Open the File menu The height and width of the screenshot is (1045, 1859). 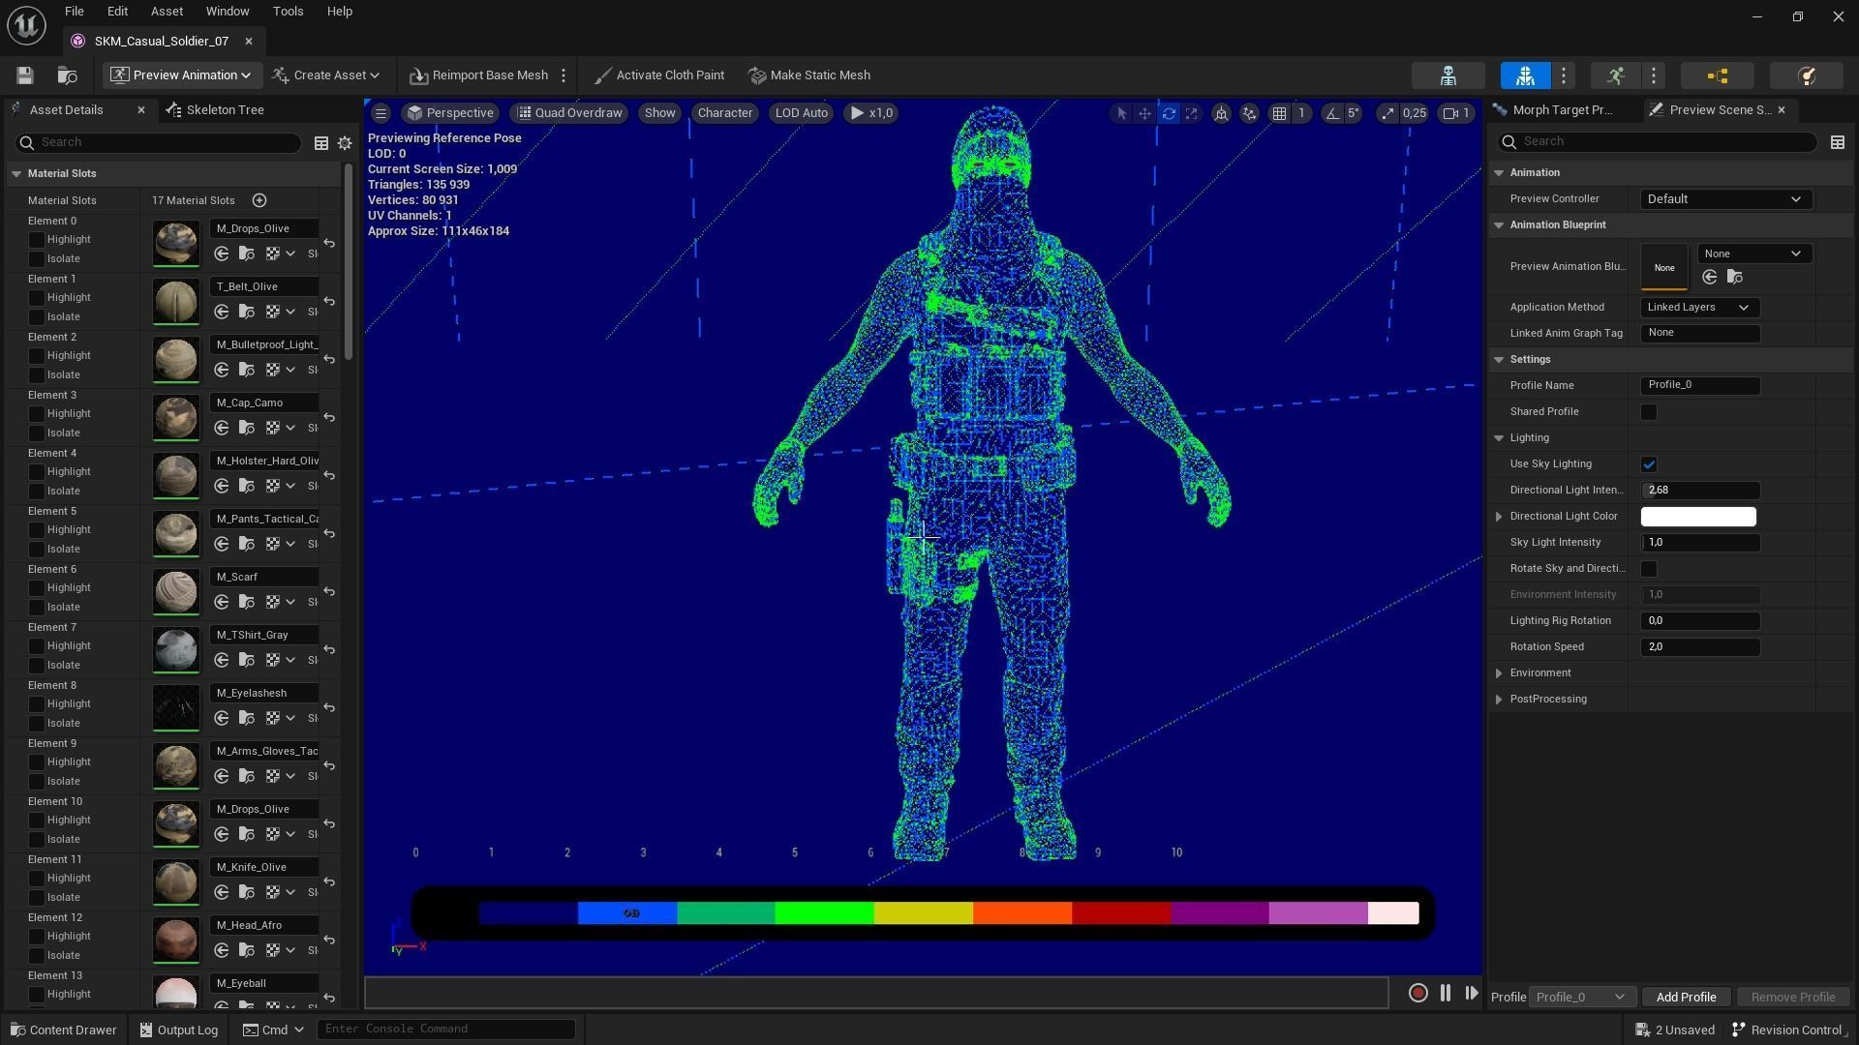tap(74, 12)
